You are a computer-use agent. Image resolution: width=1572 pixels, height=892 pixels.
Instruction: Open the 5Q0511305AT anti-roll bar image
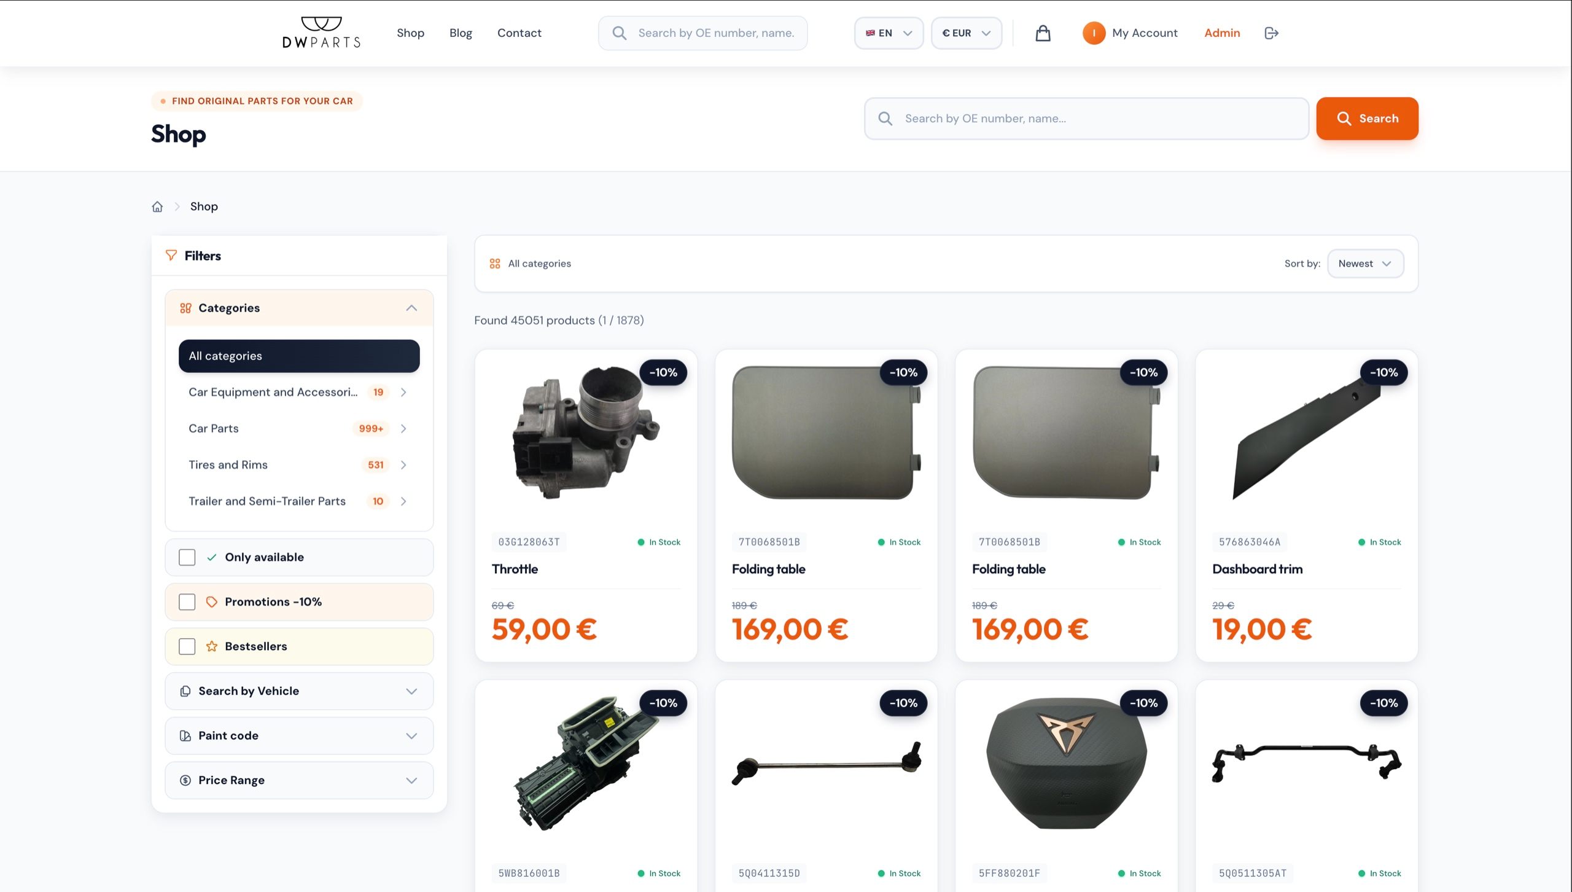click(x=1306, y=763)
